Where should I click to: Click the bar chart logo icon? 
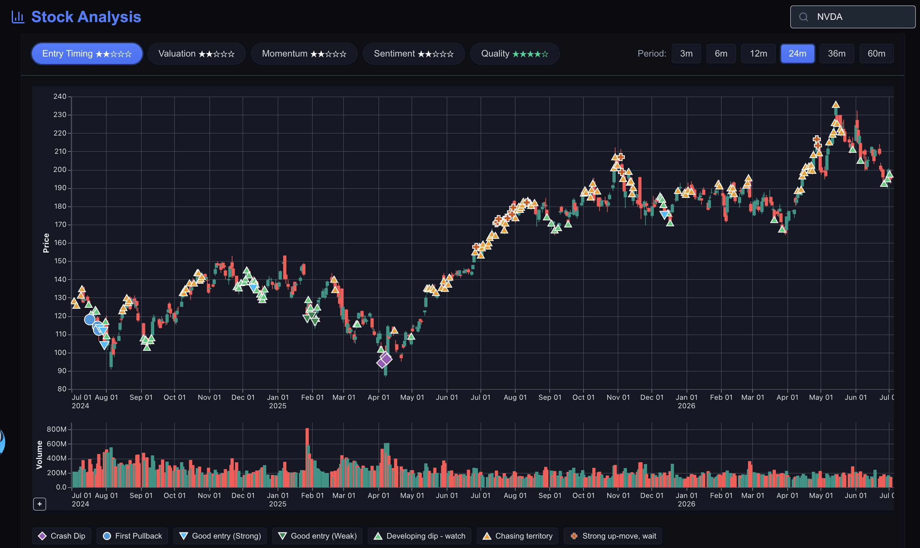pyautogui.click(x=18, y=17)
